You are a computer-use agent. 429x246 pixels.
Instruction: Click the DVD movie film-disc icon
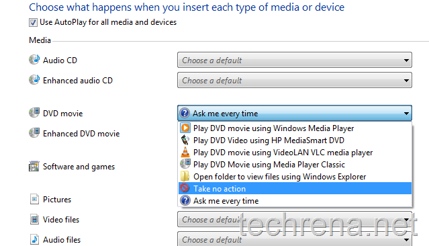(34, 113)
